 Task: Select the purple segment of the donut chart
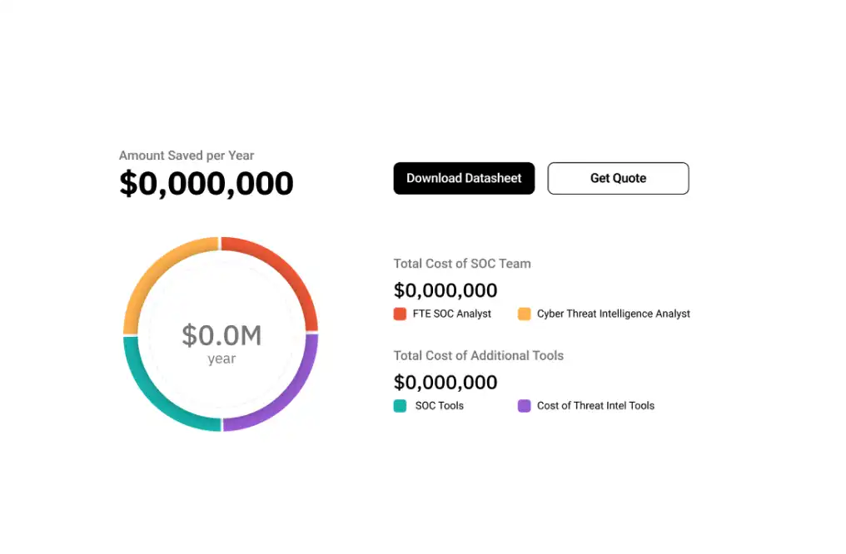[x=286, y=397]
